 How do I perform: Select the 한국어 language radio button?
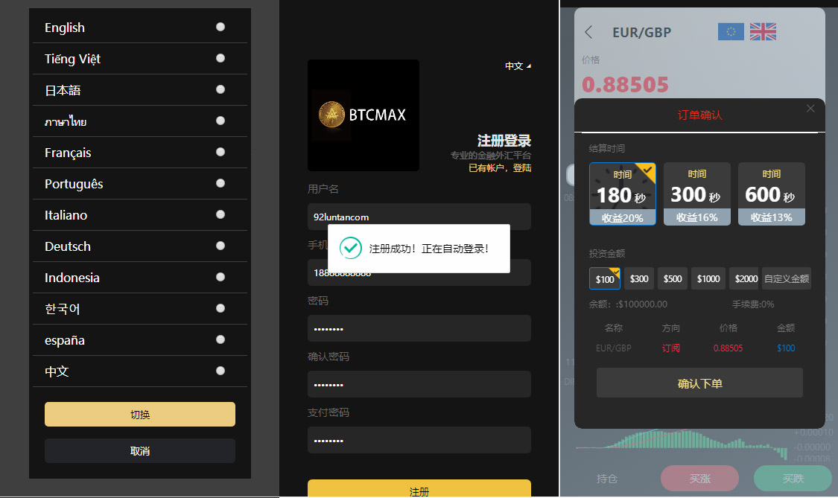click(220, 308)
